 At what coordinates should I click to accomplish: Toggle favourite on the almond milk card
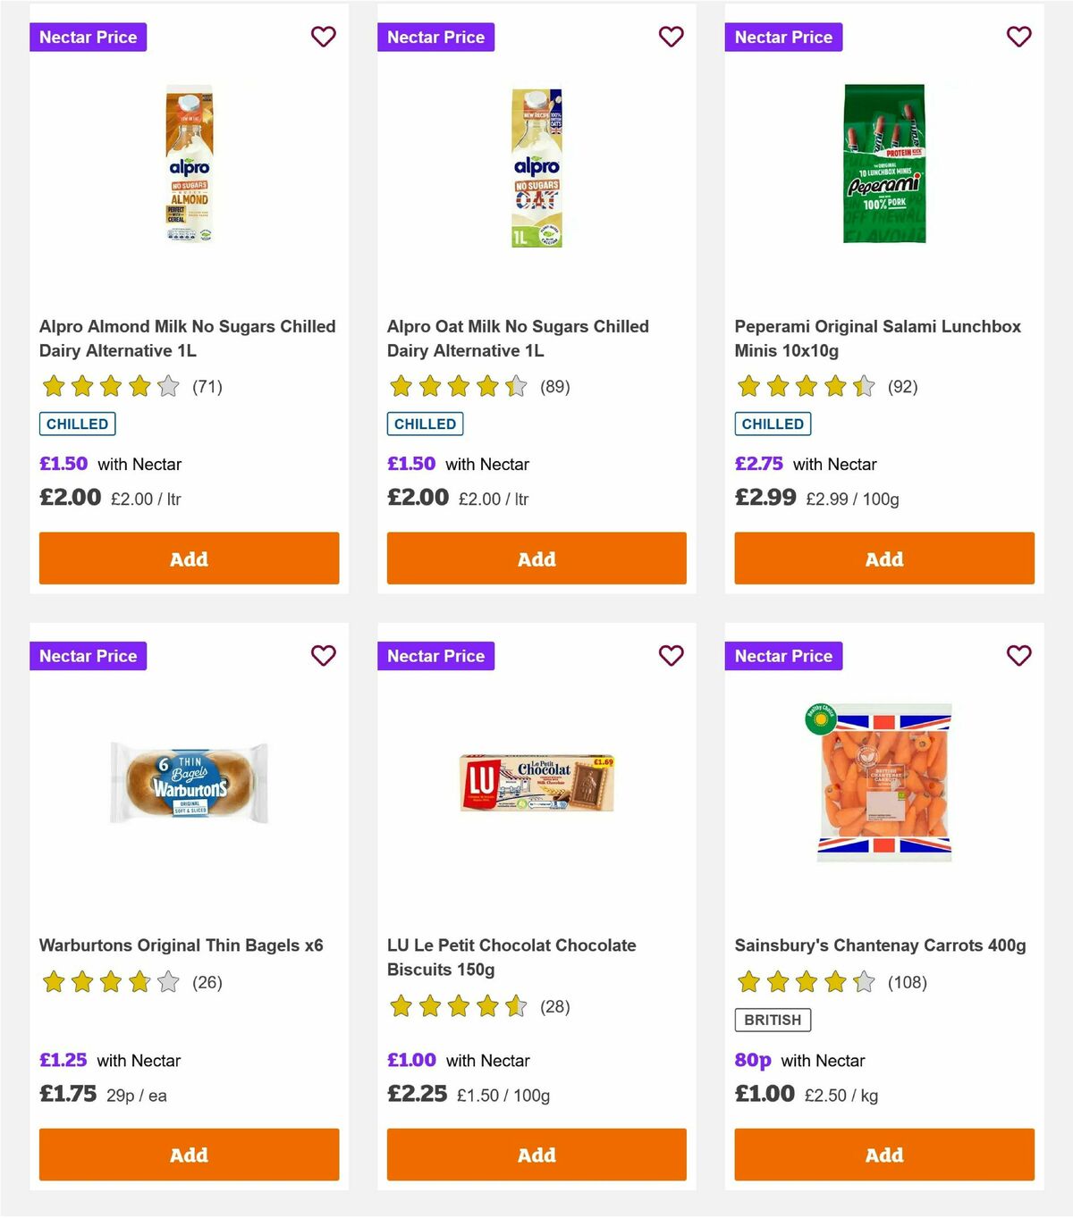coord(323,37)
